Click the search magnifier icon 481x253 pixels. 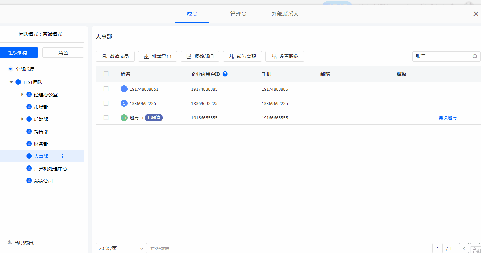475,56
